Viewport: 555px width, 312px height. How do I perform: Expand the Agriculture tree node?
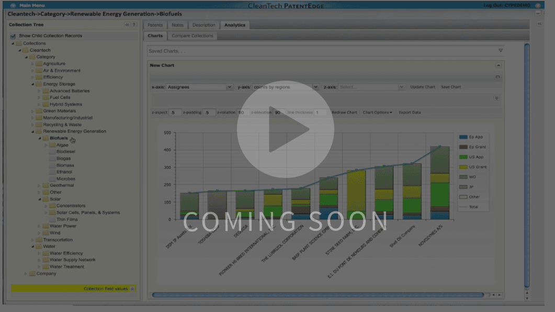pos(32,64)
